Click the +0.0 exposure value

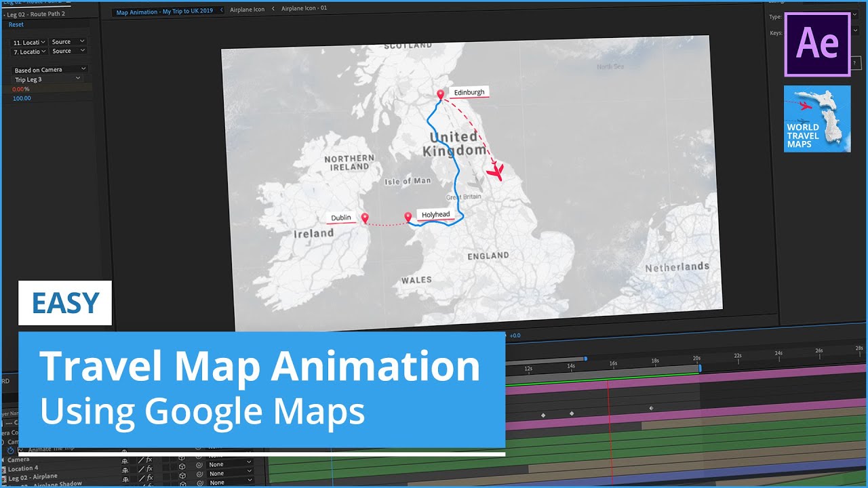click(515, 335)
